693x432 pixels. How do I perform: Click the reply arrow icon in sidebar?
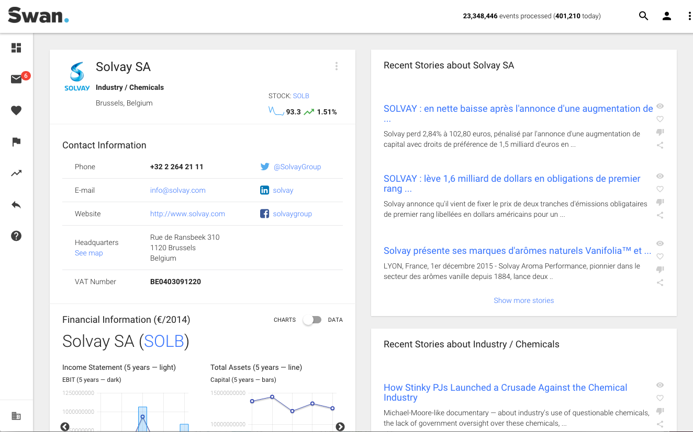[x=16, y=205]
